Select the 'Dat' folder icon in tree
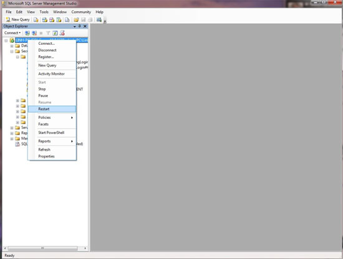 click(17, 45)
